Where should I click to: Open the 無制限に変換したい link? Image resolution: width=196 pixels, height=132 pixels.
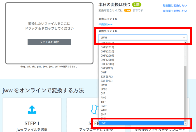pyautogui.click(x=175, y=6)
